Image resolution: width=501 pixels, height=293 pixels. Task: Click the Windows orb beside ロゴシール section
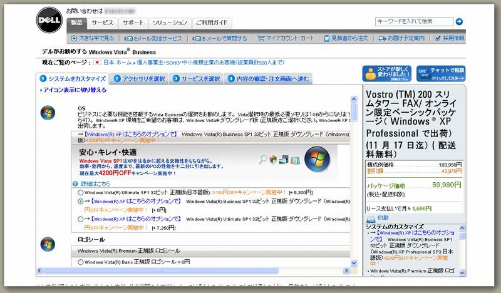click(x=48, y=244)
